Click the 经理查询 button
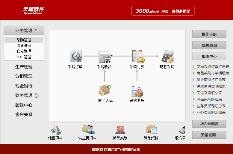This screenshot has width=233, height=154. pos(209,45)
